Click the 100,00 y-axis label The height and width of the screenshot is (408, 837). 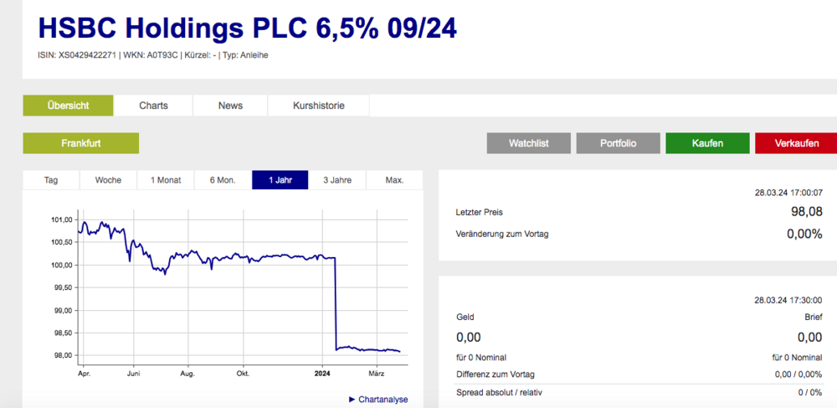tap(63, 266)
